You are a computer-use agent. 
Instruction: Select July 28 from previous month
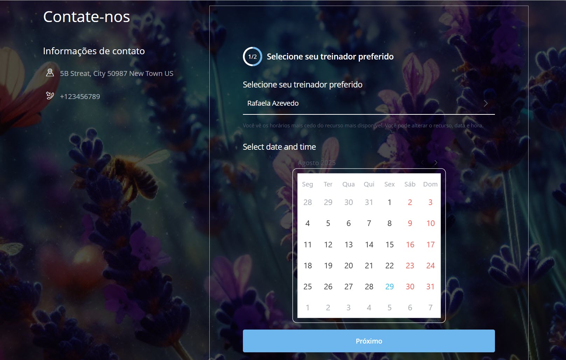click(307, 202)
